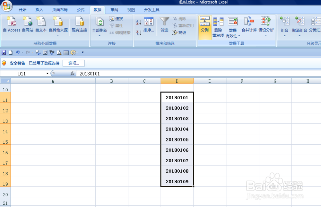Expand Group (组合) dropdown arrow
The height and width of the screenshot is (207, 321).
(x=284, y=36)
